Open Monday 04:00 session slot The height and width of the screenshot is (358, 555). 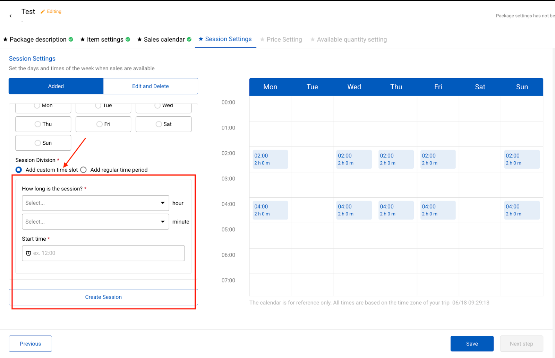point(271,210)
